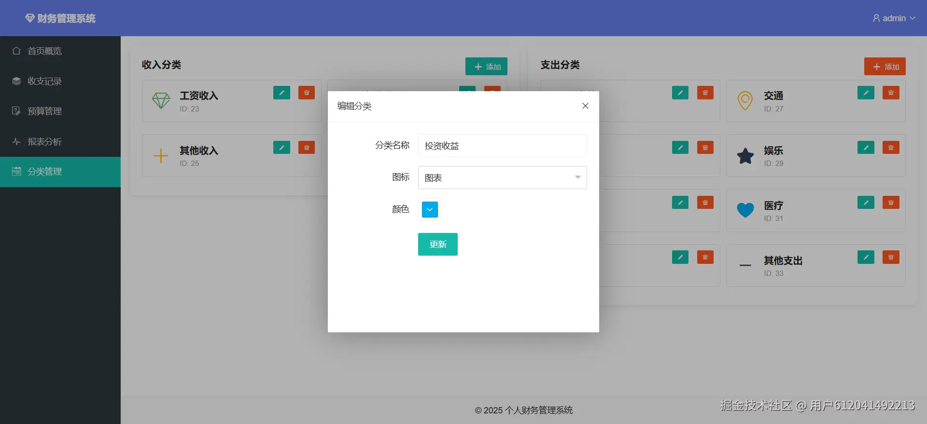Click the location pin icon of 交通
The image size is (927, 424).
coord(745,101)
